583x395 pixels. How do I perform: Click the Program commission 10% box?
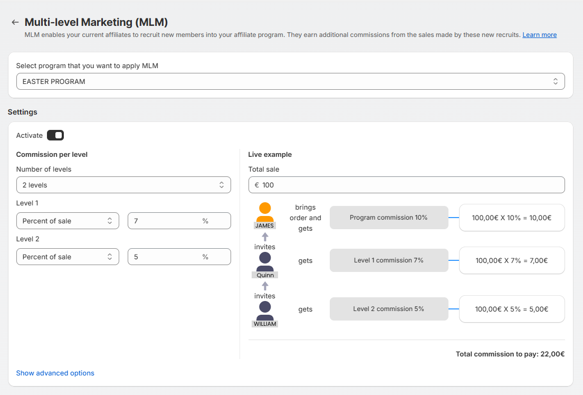(x=389, y=218)
